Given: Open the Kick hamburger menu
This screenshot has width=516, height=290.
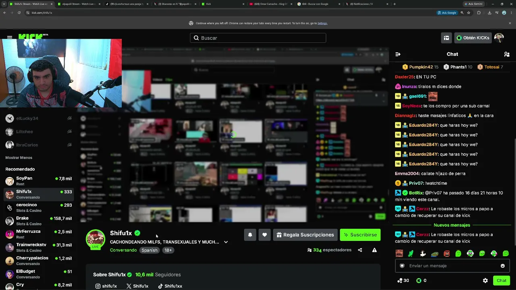Looking at the screenshot, I should click(10, 37).
